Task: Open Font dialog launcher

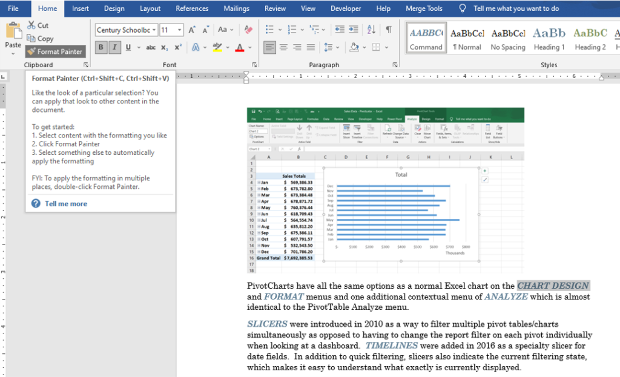Action: point(254,65)
